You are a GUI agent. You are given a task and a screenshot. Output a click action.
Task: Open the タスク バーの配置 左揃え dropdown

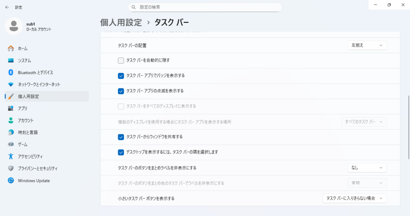[x=367, y=45]
